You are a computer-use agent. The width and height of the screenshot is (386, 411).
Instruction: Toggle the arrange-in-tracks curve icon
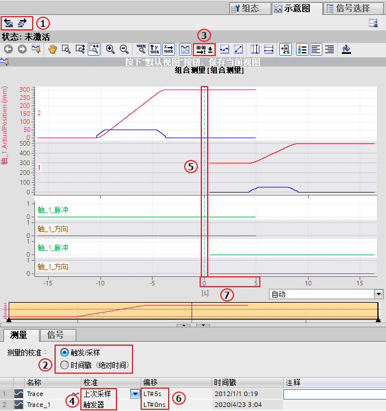[185, 49]
